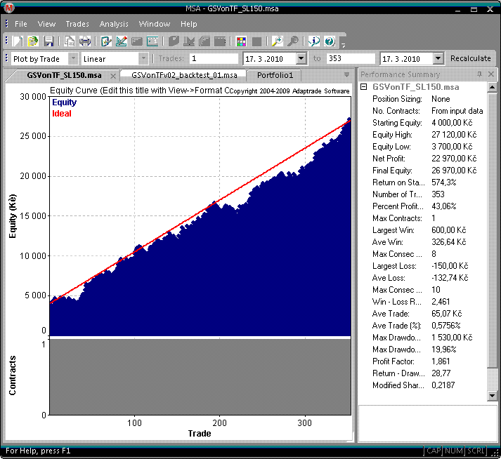Screen dimensions: 501x459
Task: Open the end date picker dropdown
Action: [438, 59]
